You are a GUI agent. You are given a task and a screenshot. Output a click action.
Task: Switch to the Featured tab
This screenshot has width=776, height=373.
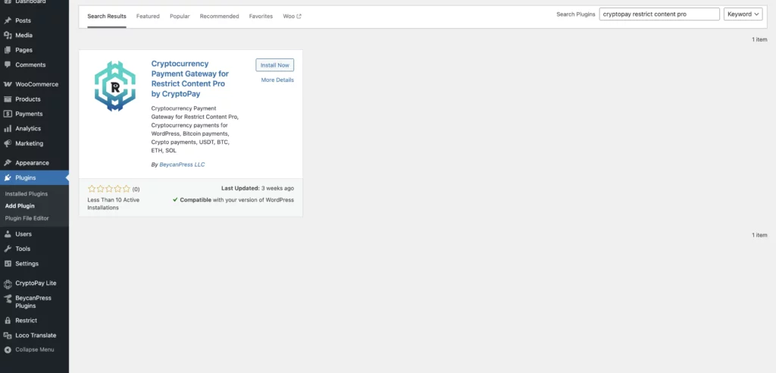pos(148,16)
